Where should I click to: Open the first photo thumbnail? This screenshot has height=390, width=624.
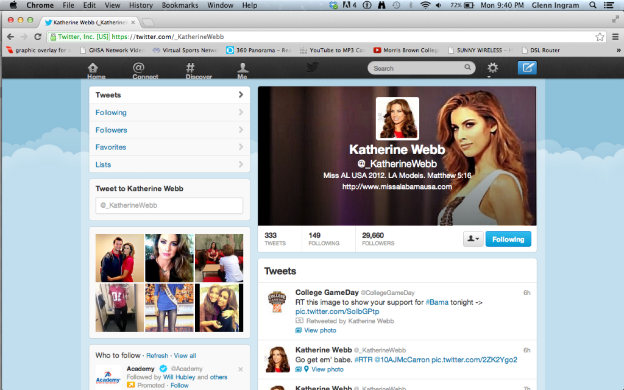coord(119,258)
